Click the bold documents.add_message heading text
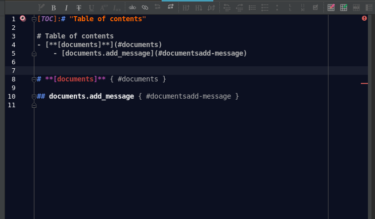 pyautogui.click(x=91, y=97)
